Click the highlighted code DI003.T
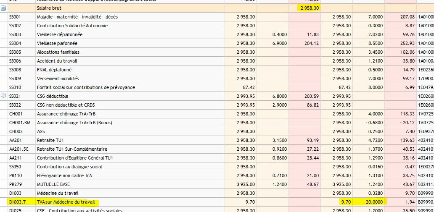This screenshot has width=434, height=212. tap(17, 202)
